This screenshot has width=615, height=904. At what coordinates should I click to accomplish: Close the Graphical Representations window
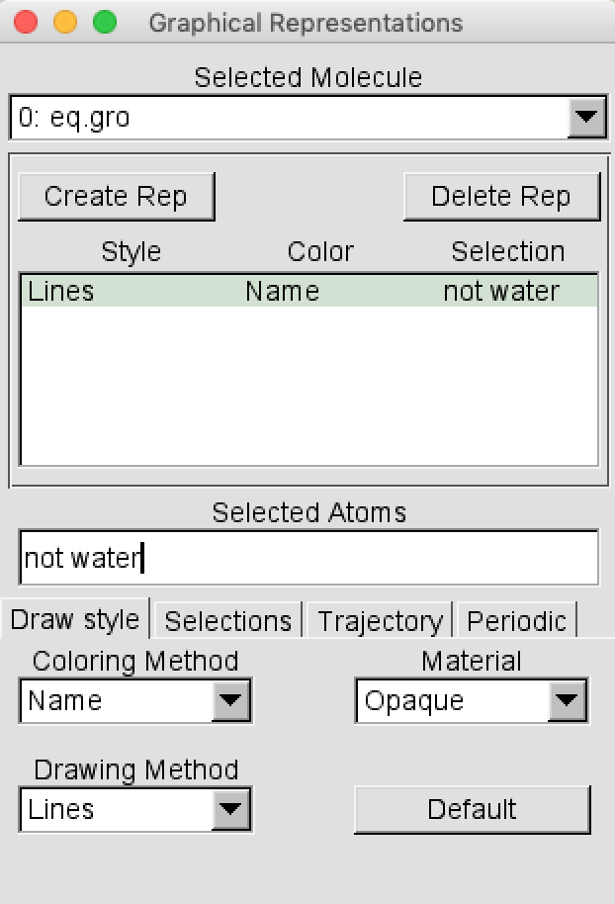pos(27,22)
